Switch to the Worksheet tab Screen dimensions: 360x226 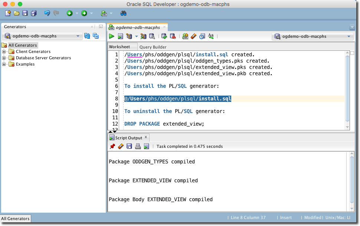(x=120, y=47)
